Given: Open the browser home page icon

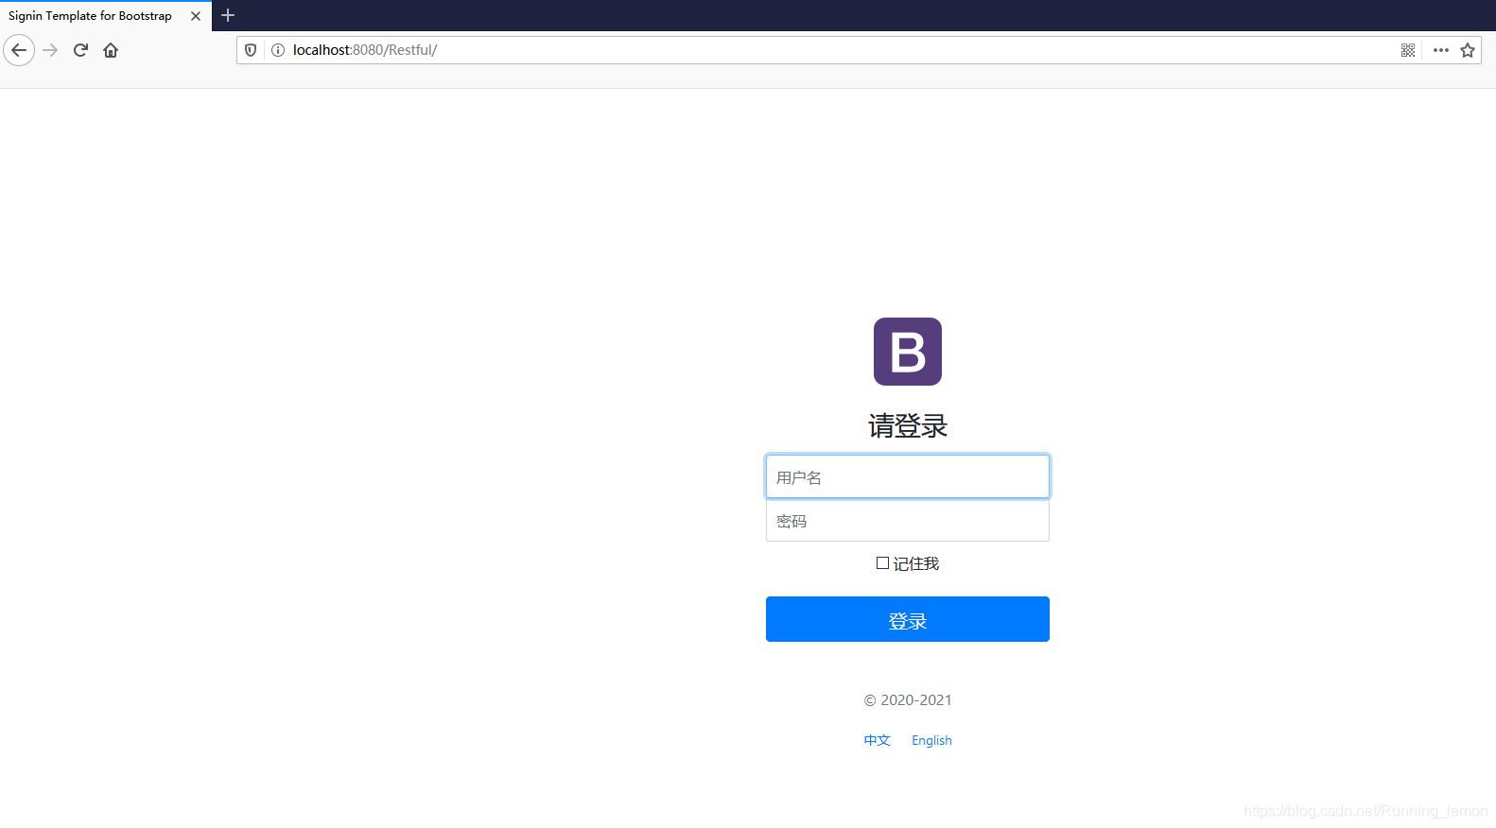Looking at the screenshot, I should coord(111,50).
